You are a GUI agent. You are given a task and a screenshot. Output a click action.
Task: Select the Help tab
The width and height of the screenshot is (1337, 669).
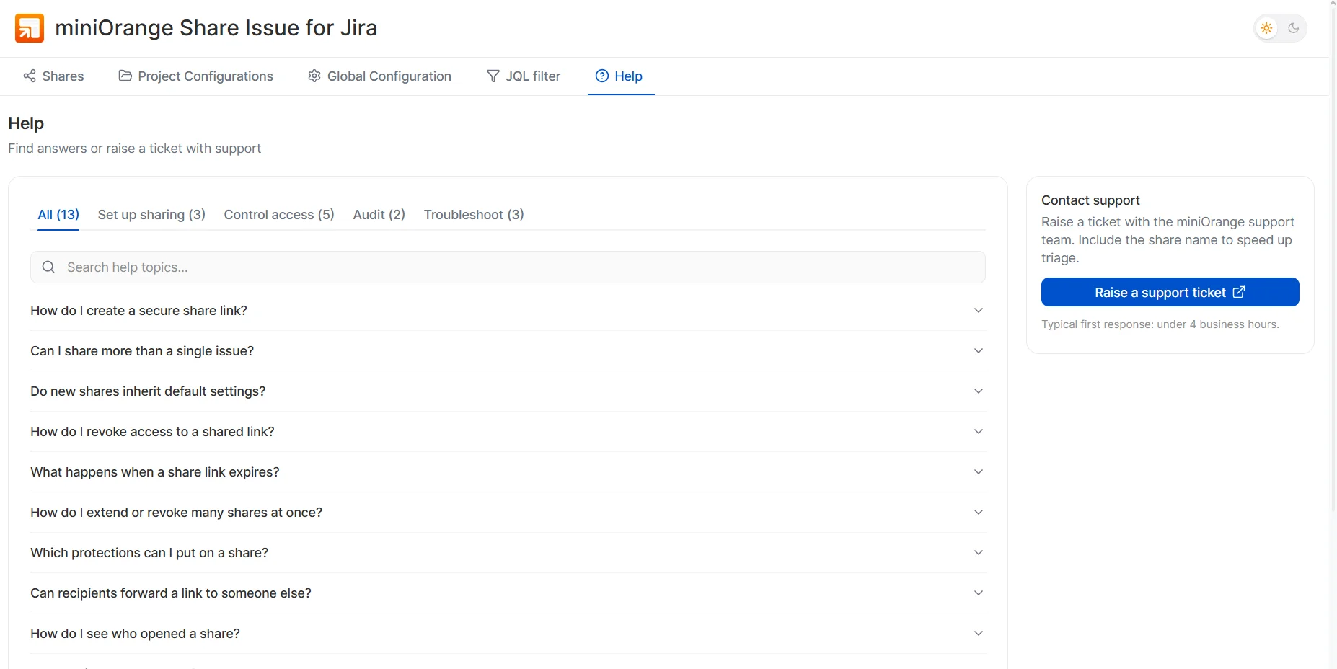click(620, 76)
